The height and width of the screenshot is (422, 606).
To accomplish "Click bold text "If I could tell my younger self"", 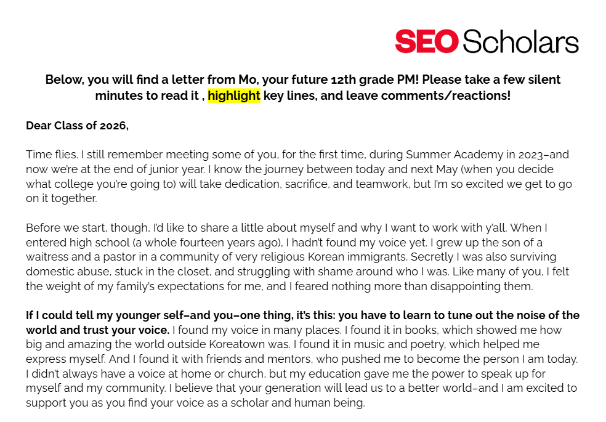I will tap(105, 315).
